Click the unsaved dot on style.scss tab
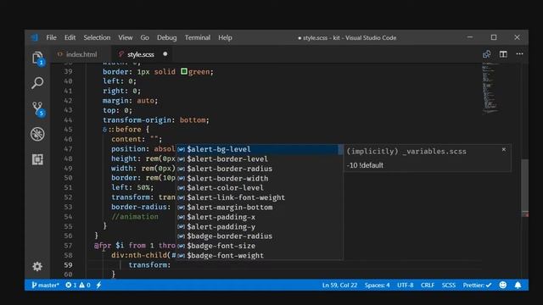Viewport: 543px width, 305px height. 165,54
